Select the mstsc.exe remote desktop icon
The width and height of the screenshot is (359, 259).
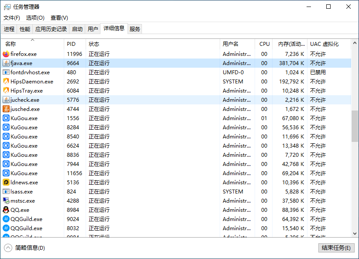[x=6, y=200]
